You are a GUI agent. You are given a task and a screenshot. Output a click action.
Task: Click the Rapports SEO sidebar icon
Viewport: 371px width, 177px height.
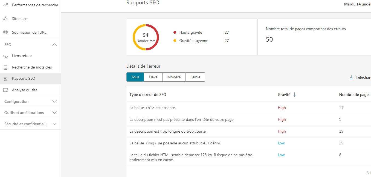click(x=5, y=79)
